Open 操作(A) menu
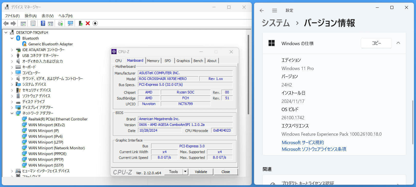The height and width of the screenshot is (187, 416). pos(31,16)
